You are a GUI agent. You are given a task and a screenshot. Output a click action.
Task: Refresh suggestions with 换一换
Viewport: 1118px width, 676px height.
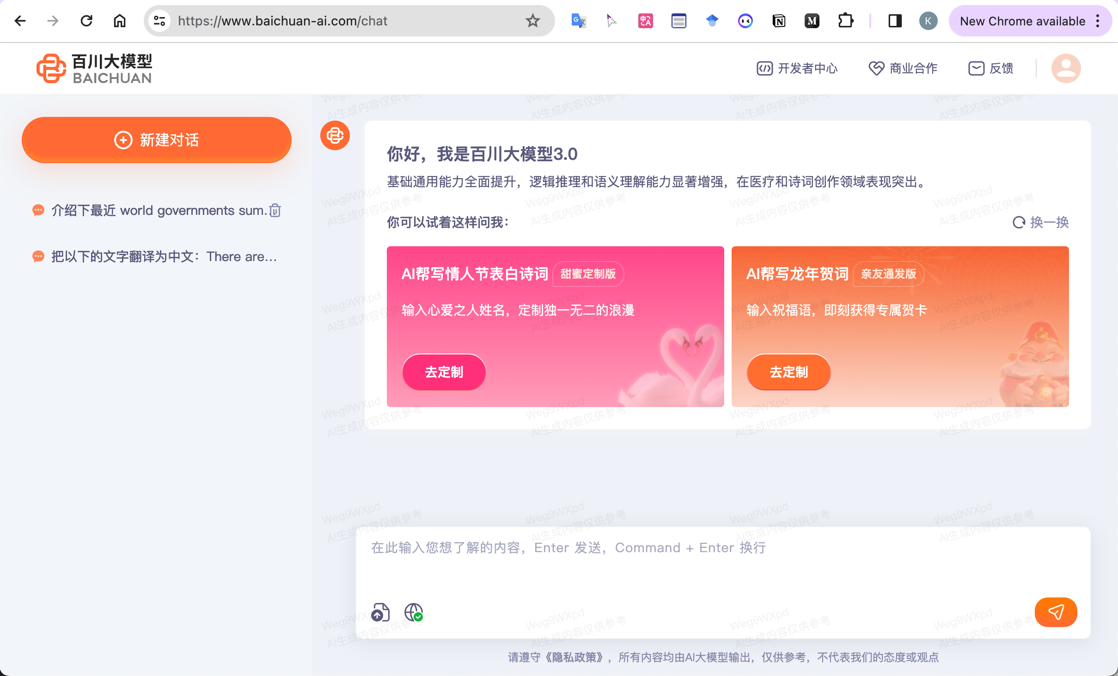1040,222
